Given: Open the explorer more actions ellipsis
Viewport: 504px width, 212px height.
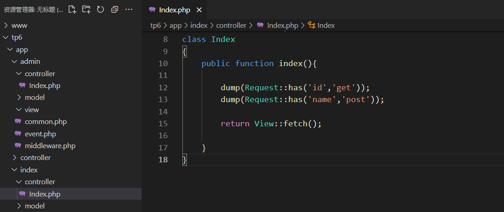Looking at the screenshot, I should (129, 10).
